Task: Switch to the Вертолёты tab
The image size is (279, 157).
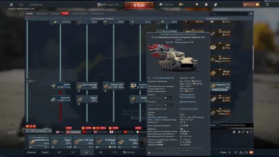Action: (42, 13)
